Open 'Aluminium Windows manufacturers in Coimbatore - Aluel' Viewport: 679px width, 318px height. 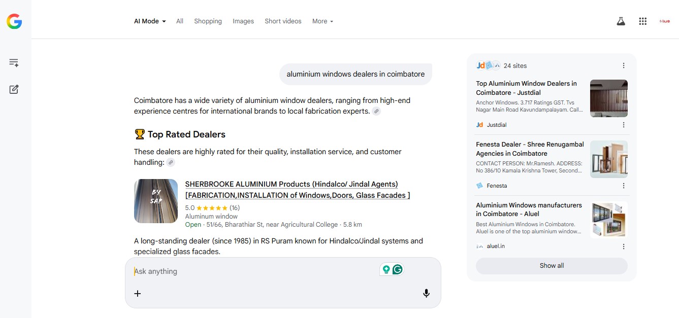point(529,209)
